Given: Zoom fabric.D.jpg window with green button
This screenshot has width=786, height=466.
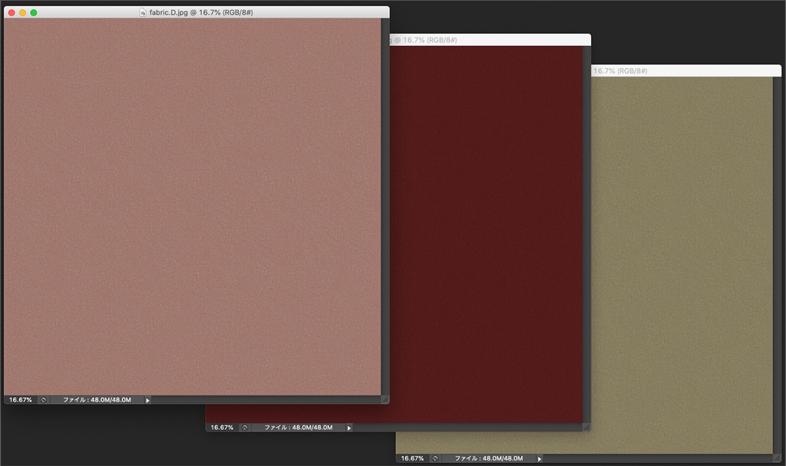Looking at the screenshot, I should (x=34, y=12).
